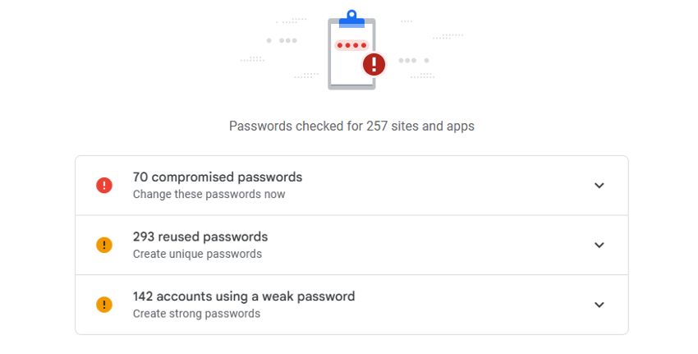
Task: Expand the weak password section chevron
Action: (599, 305)
